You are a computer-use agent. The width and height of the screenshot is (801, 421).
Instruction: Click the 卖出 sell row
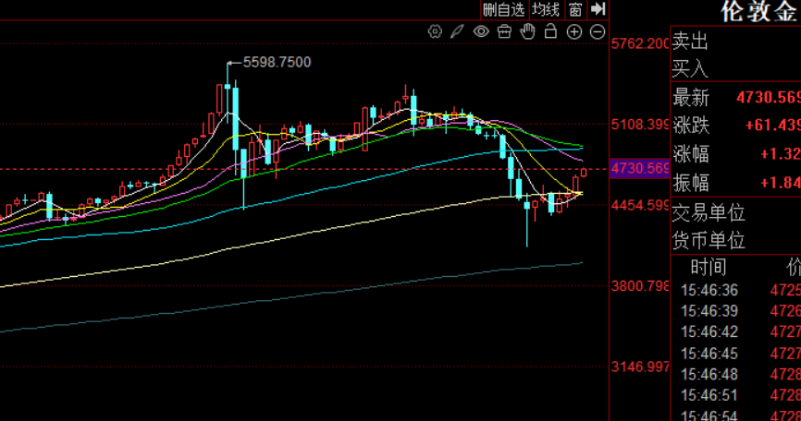tap(735, 42)
